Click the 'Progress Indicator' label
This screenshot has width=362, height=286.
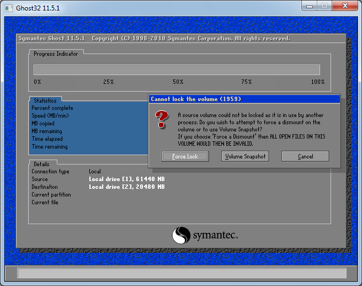(56, 54)
